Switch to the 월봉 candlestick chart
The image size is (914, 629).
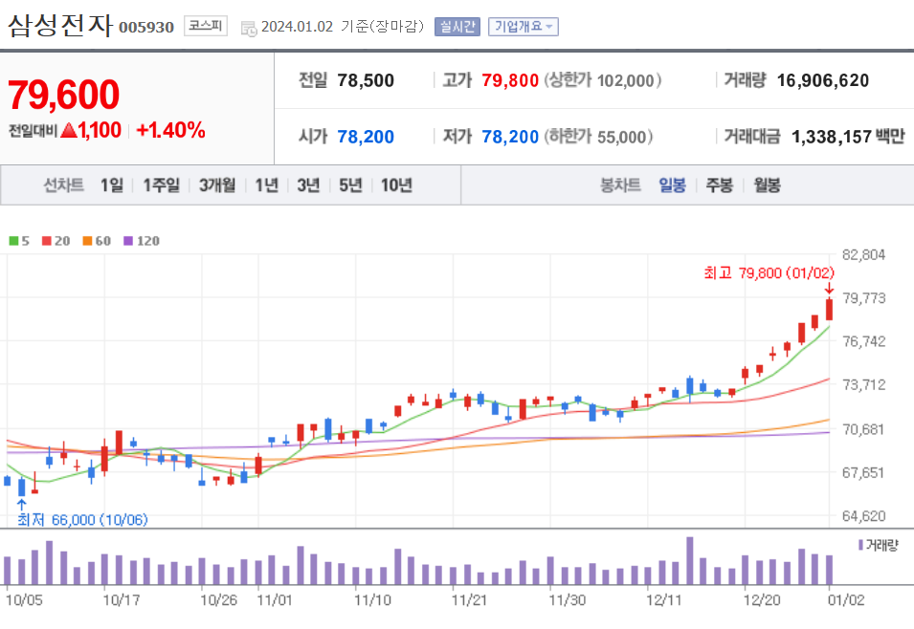pyautogui.click(x=768, y=185)
